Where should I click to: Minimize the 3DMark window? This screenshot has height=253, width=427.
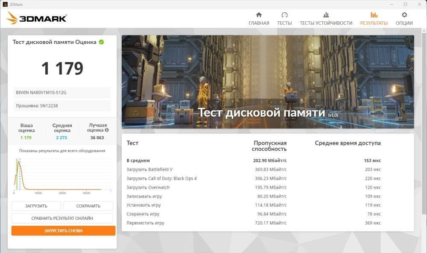pyautogui.click(x=392, y=4)
